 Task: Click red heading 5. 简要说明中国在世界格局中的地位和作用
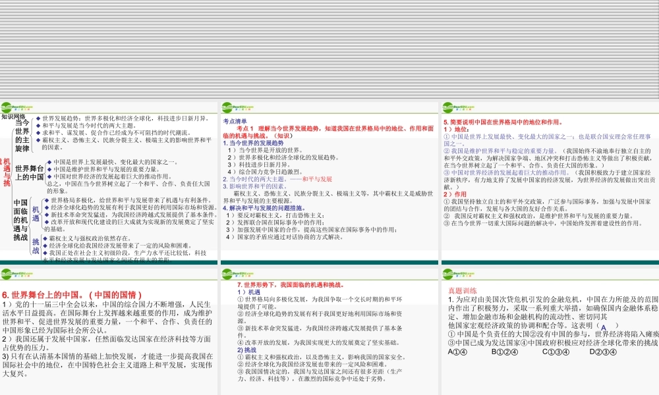tap(503, 122)
